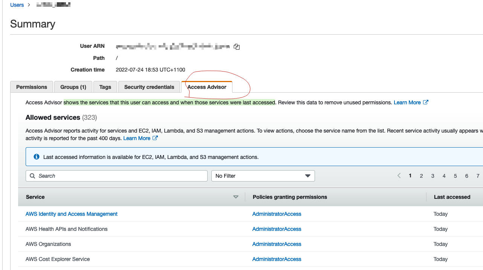Go to page 3 of the services list
This screenshot has width=483, height=270.
click(x=433, y=175)
